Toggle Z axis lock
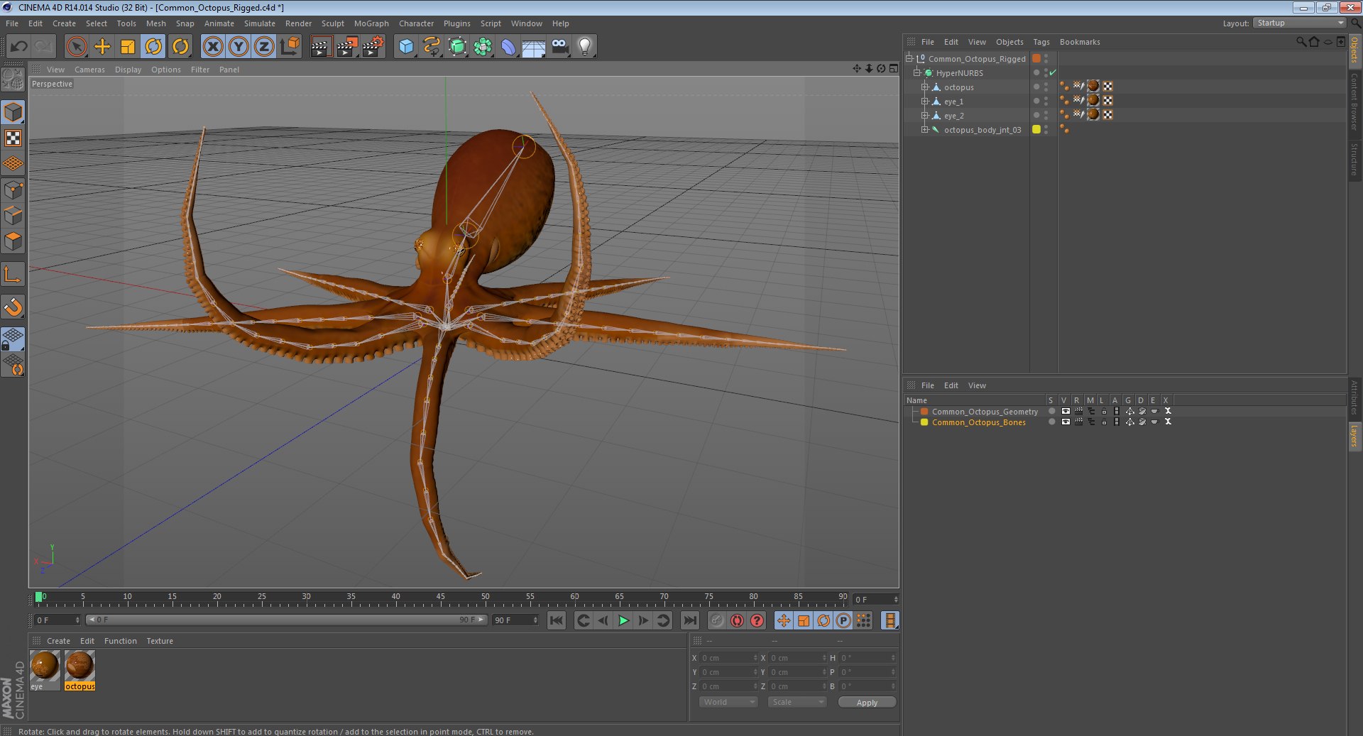 tap(264, 47)
